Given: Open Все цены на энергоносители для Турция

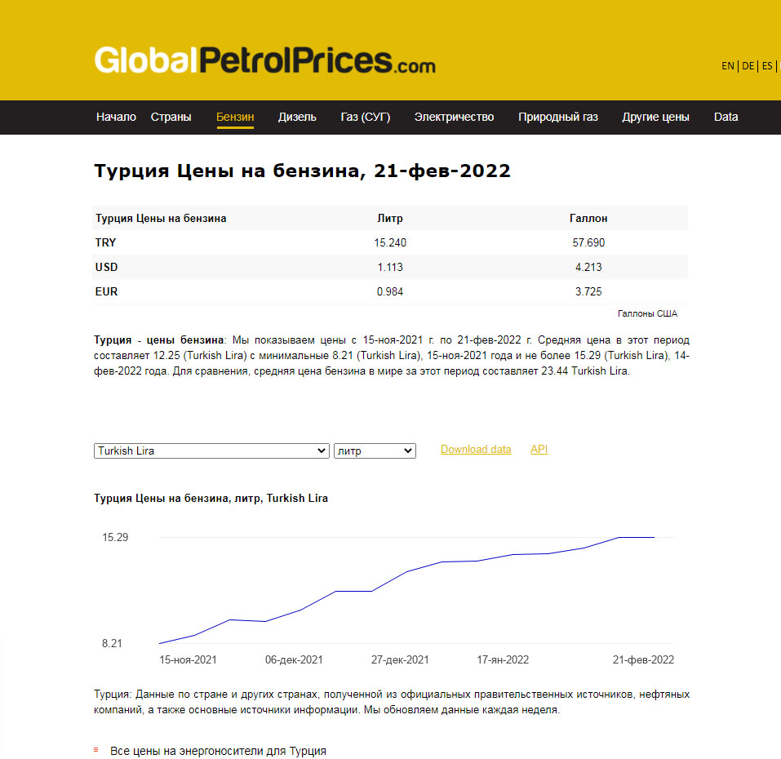Looking at the screenshot, I should [218, 751].
